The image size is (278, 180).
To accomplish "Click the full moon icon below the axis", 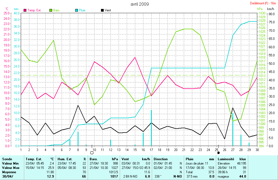I will coord(92,153).
